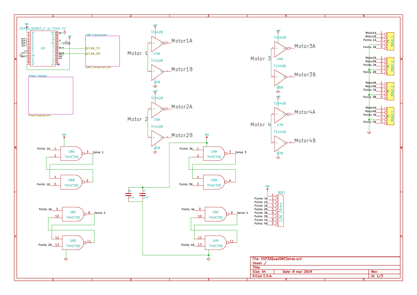Open the Power Supply hierarchical sheet box

51,96
